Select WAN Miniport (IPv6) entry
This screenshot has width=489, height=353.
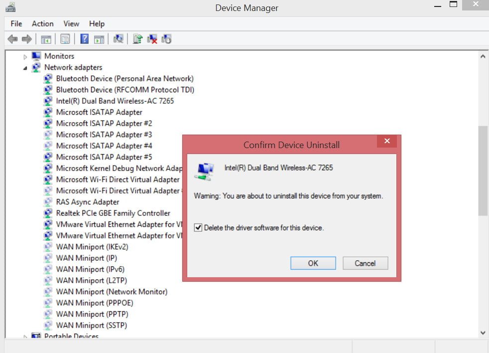click(x=90, y=269)
